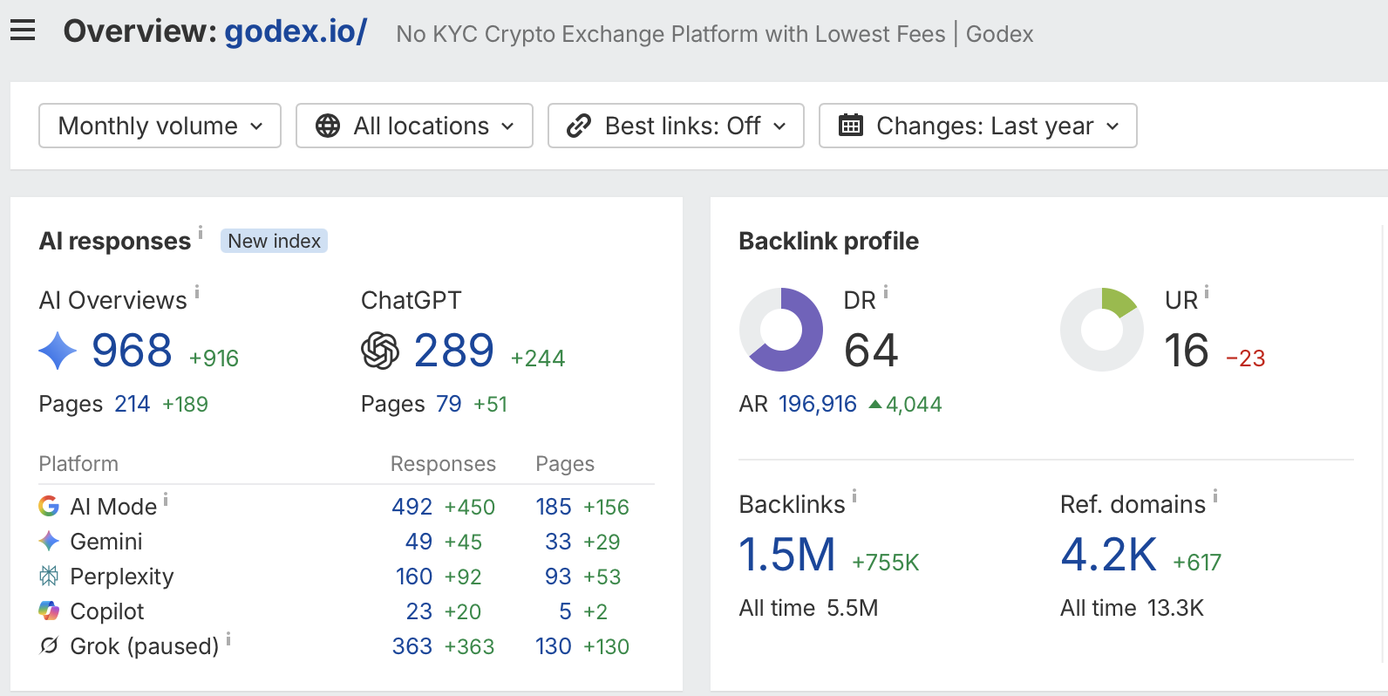This screenshot has height=696, width=1388.
Task: Open AI Overviews pages count 214
Action: (x=133, y=404)
